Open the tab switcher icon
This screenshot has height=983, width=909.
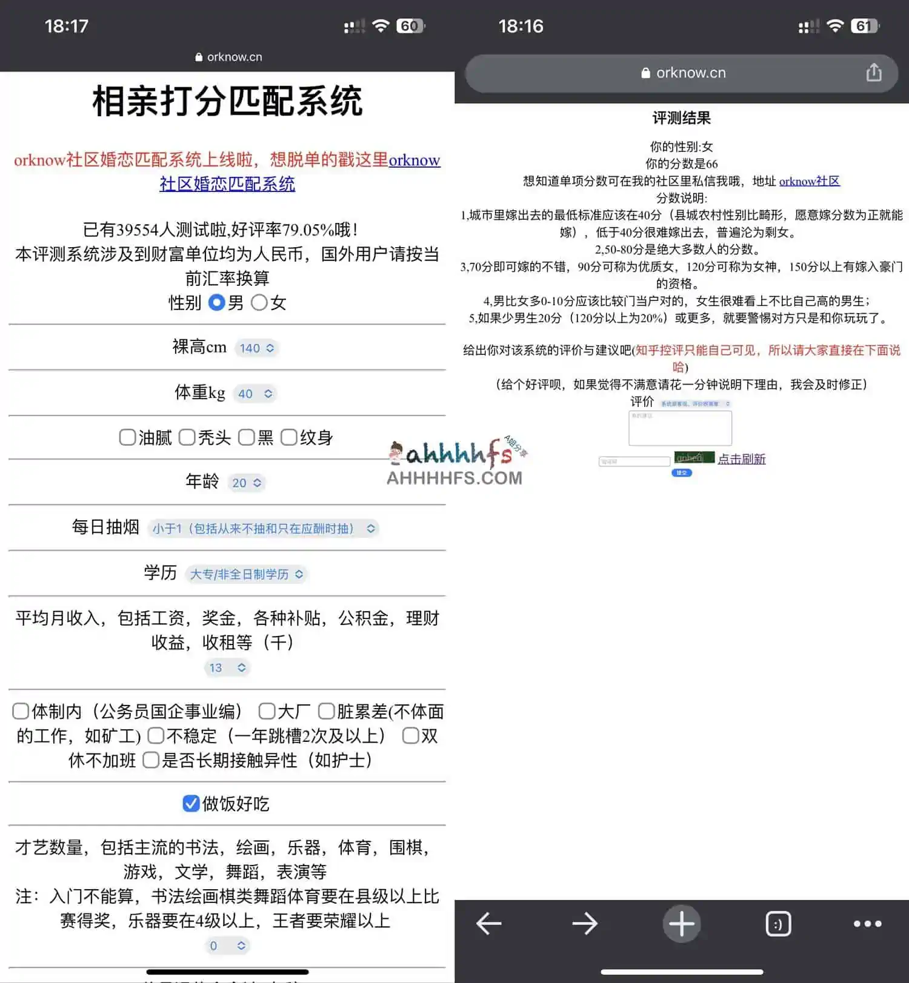tap(778, 924)
